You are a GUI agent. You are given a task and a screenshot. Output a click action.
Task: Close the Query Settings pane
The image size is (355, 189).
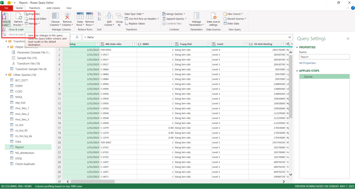click(348, 39)
